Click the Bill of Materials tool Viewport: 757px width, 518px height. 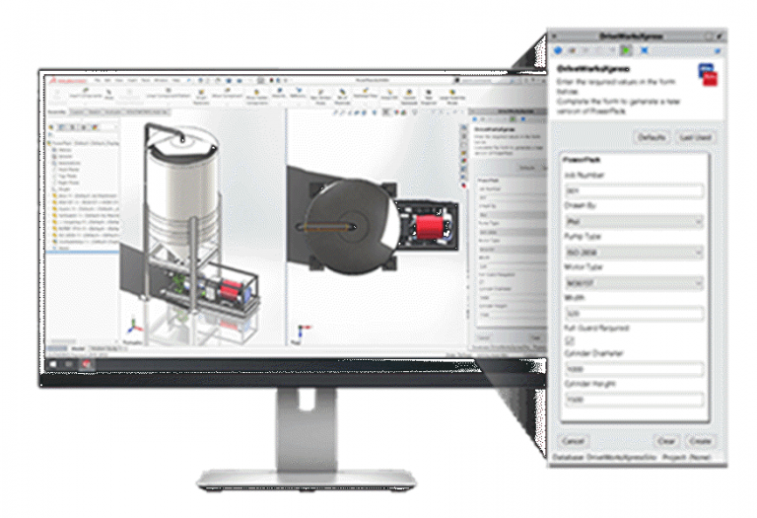tap(342, 96)
